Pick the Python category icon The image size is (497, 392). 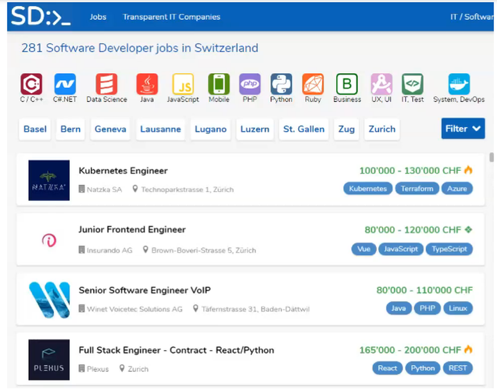coord(281,84)
